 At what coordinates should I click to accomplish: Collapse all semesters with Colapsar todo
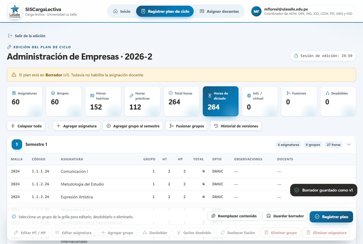pos(26,126)
